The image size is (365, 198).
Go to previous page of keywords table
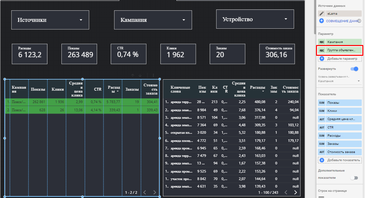pyautogui.click(x=286, y=192)
